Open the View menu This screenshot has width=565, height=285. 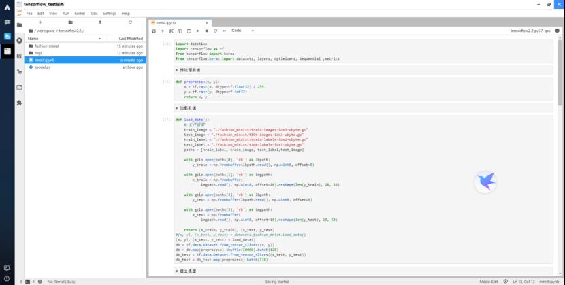pyautogui.click(x=53, y=14)
